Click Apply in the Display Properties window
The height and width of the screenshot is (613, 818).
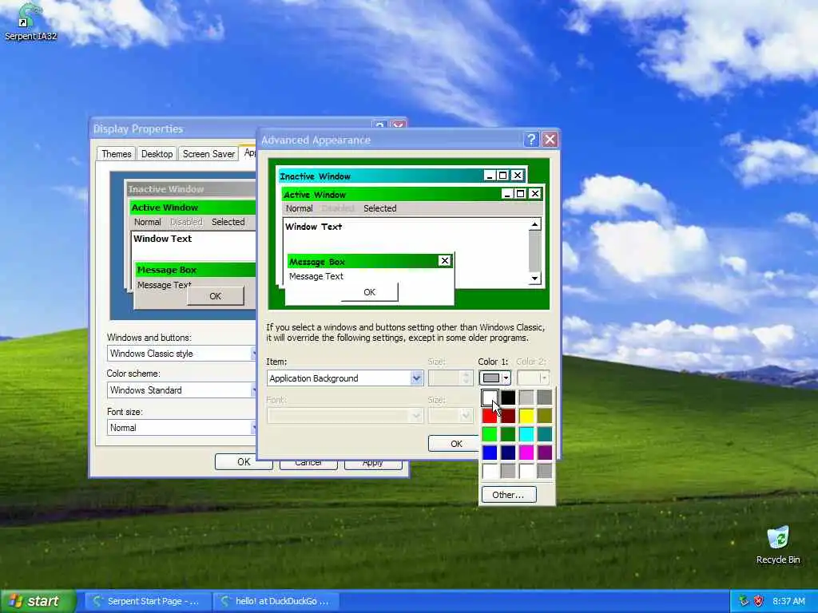tap(373, 464)
